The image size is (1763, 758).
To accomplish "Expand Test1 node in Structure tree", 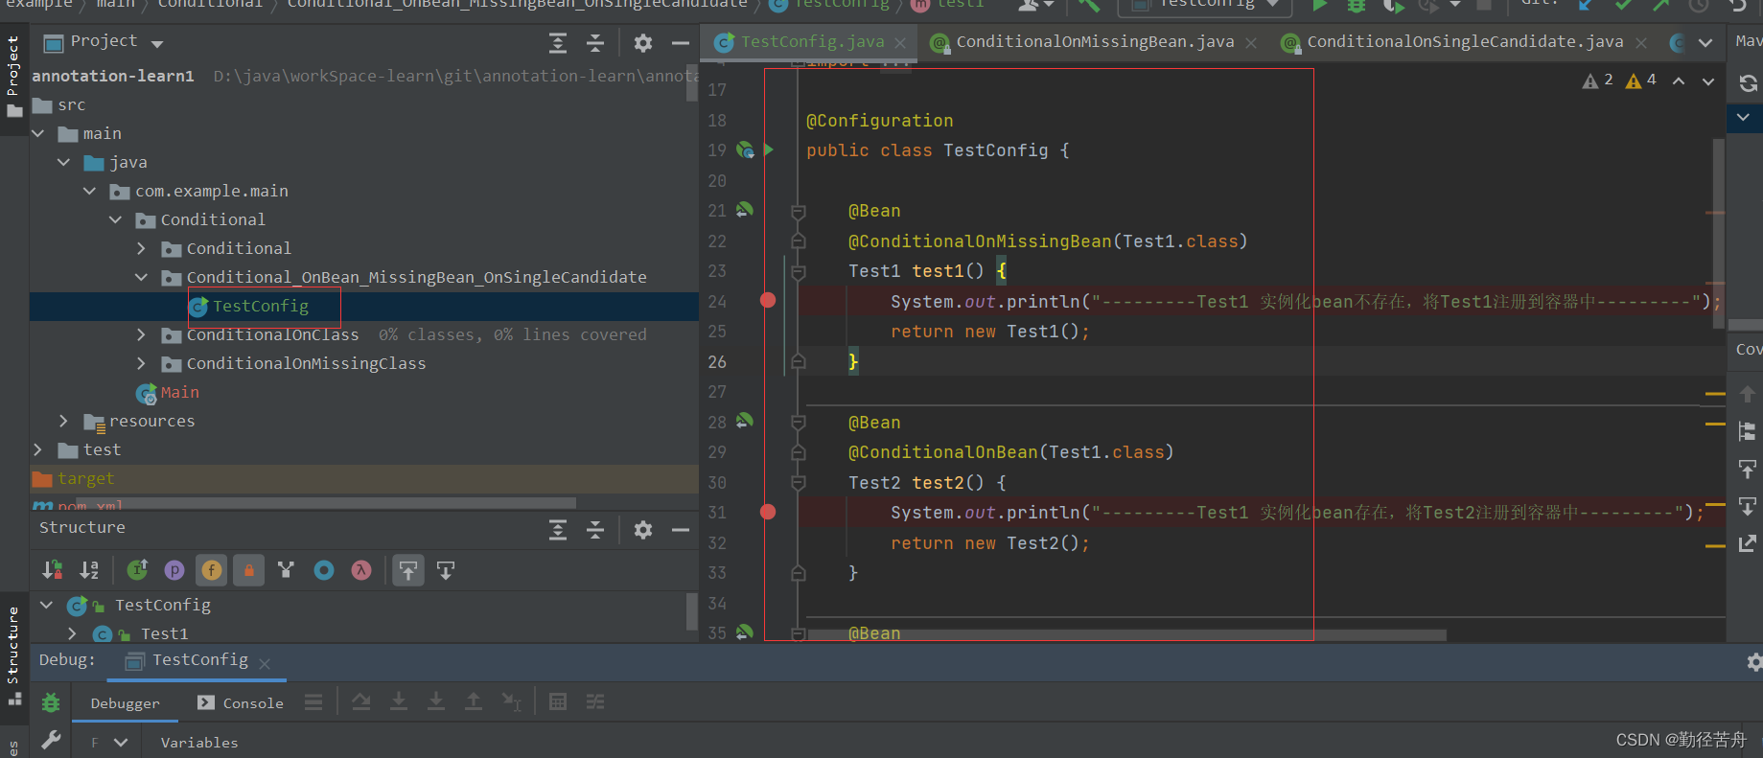I will point(72,633).
